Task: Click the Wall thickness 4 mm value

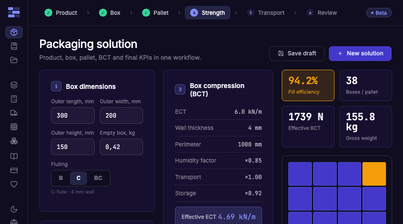Action: pyautogui.click(x=255, y=128)
